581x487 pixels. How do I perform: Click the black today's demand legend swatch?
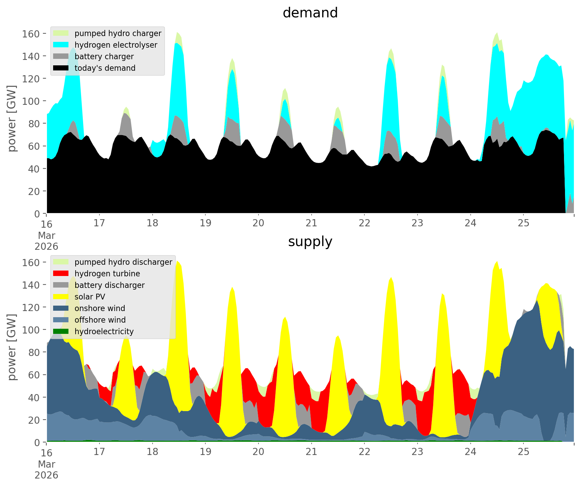(x=61, y=68)
